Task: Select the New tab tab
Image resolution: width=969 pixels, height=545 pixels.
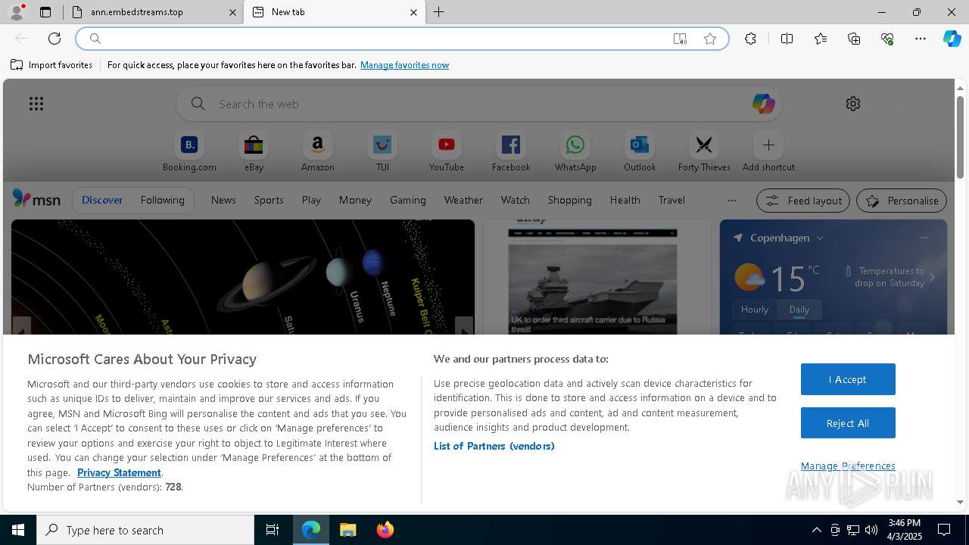Action: coord(334,12)
